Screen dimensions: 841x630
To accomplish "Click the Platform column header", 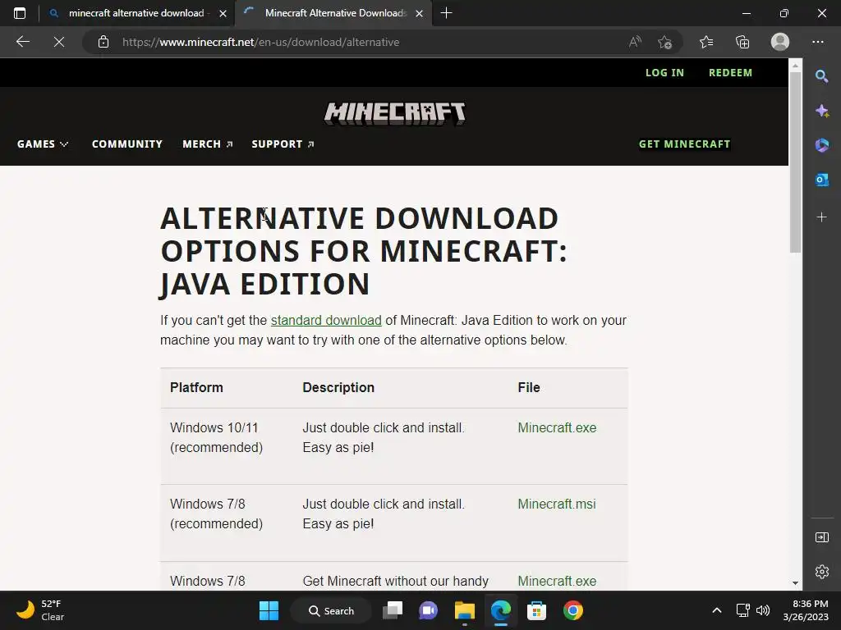I will pos(196,387).
